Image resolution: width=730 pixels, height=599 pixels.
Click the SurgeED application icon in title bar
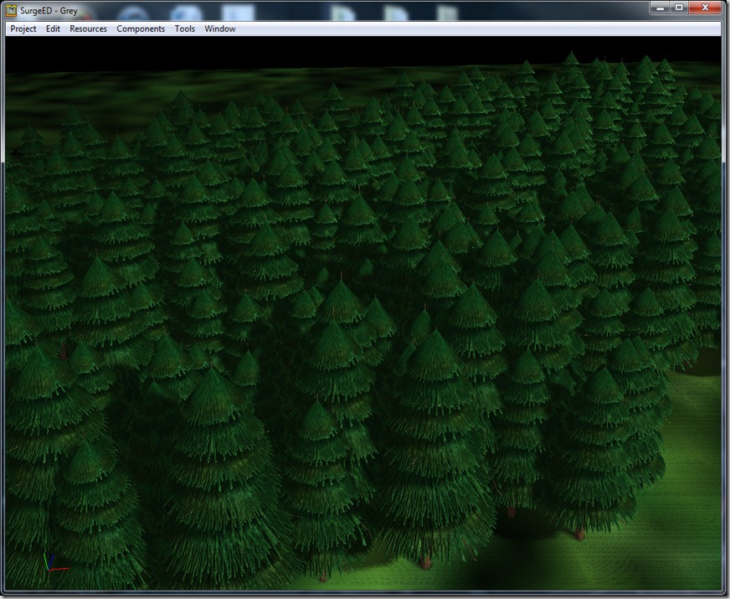11,10
